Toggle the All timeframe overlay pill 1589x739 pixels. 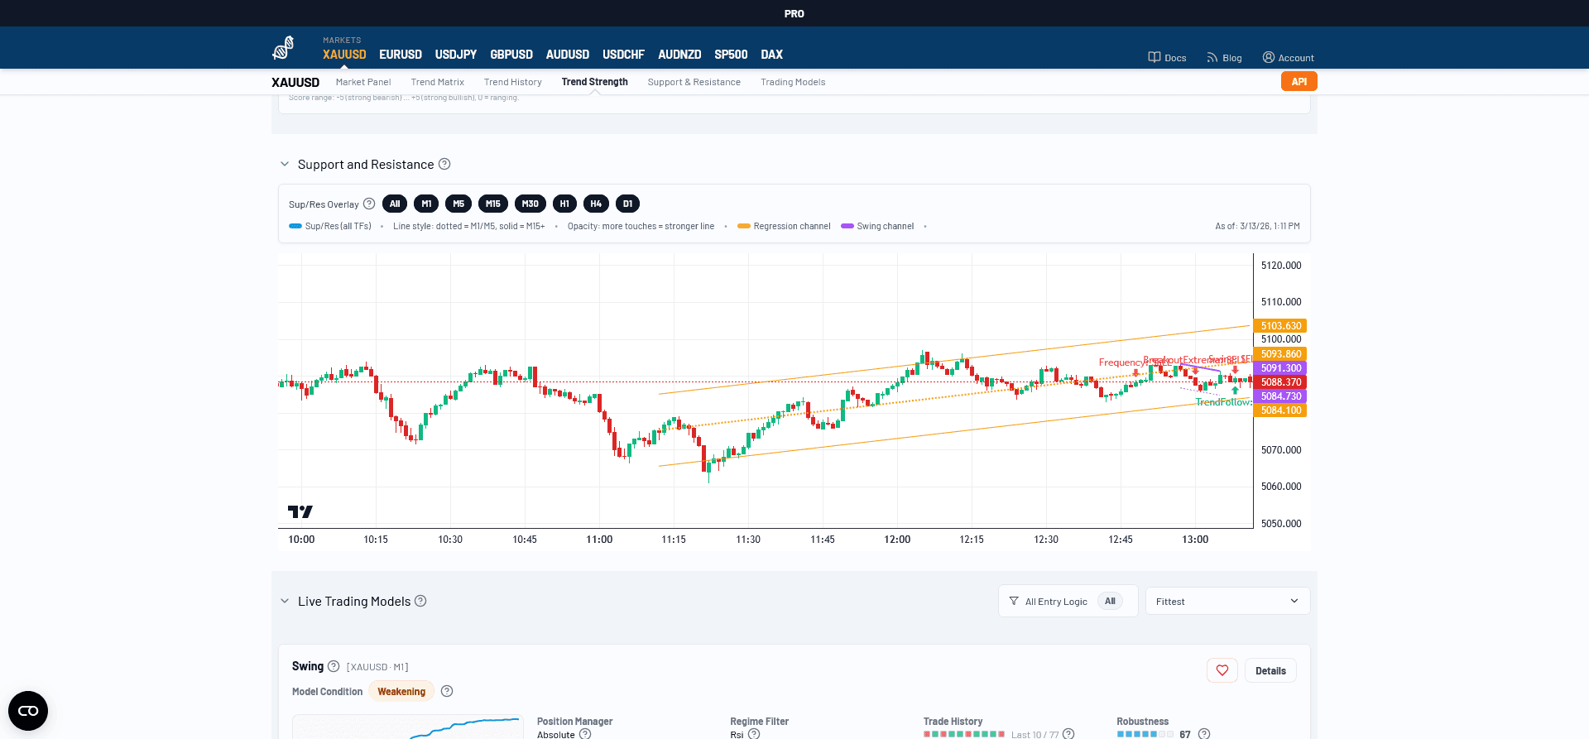tap(395, 204)
